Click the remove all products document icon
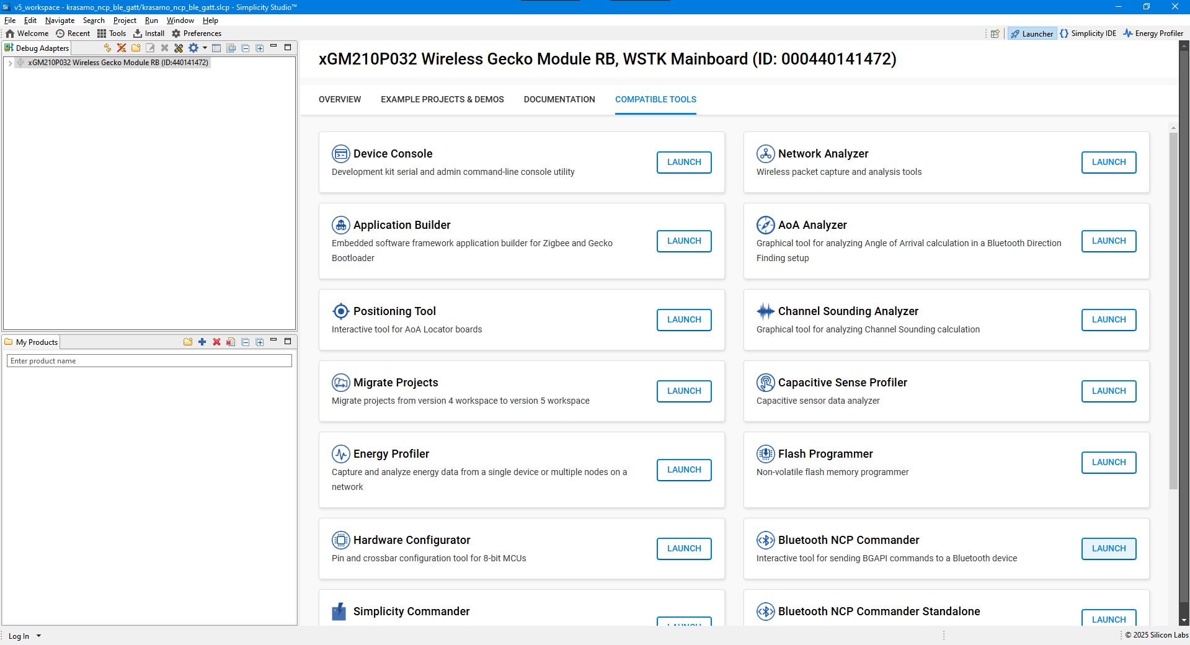This screenshot has height=645, width=1190. (231, 342)
